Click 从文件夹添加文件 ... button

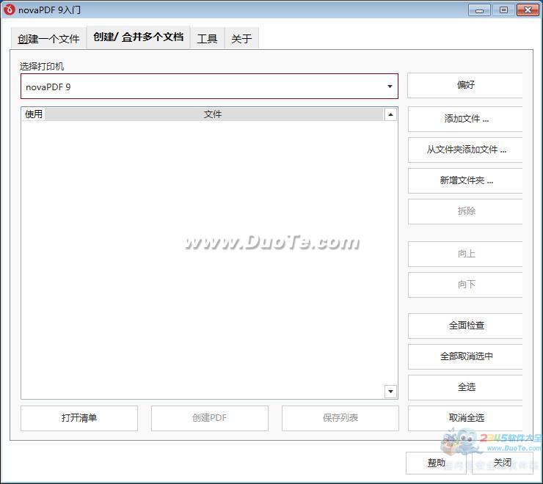click(465, 150)
